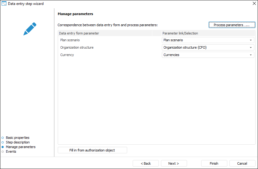The width and height of the screenshot is (258, 169).
Task: Click the wizard window icon in title bar
Action: pos(4,4)
